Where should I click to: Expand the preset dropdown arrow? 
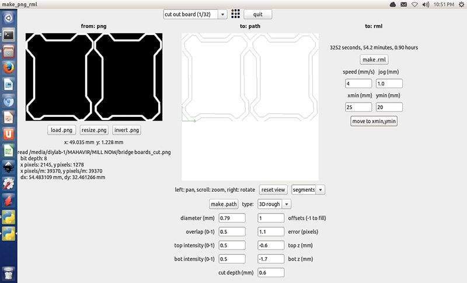tap(223, 14)
